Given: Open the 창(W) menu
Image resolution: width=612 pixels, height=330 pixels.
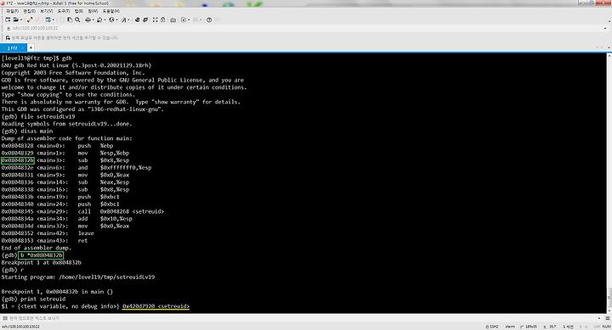Looking at the screenshot, I should pos(93,11).
